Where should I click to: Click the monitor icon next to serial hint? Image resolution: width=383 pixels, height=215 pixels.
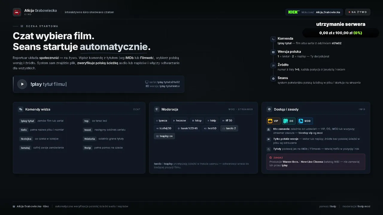point(147,82)
